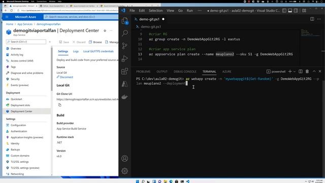Customize layout in VS Code title bar
This screenshot has width=325, height=183.
304,11
